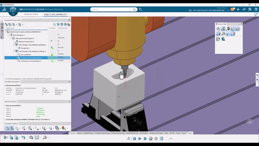Click the expand view icon at top right of viewport
The width and height of the screenshot is (259, 146).
click(x=256, y=14)
